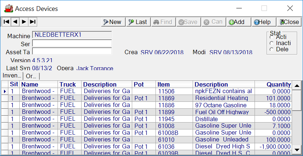Click the Asset Tag input field
Viewport: 303px width, 156px height.
point(72,51)
